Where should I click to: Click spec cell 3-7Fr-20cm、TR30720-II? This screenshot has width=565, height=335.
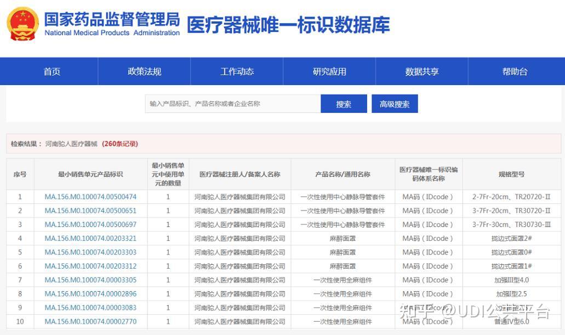coord(511,211)
